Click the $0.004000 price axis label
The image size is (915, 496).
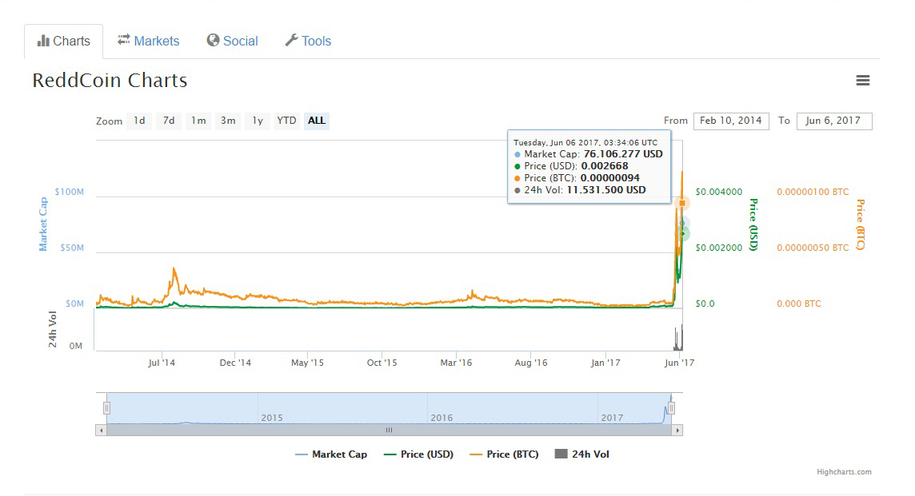pyautogui.click(x=719, y=192)
